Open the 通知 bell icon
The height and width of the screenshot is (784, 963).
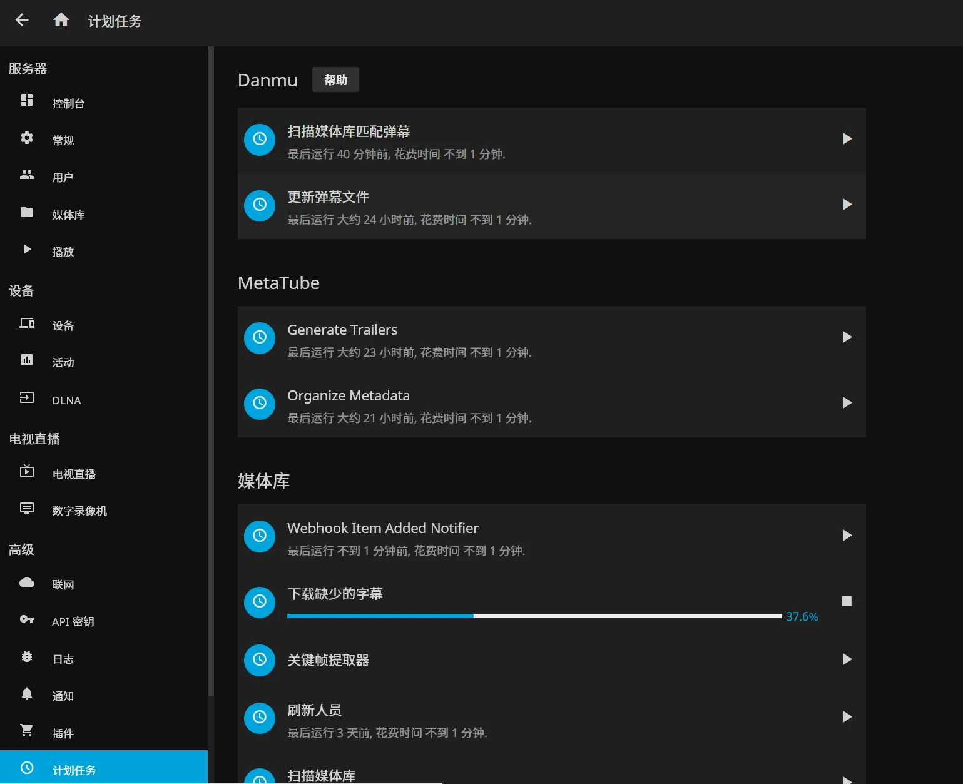[x=27, y=694]
